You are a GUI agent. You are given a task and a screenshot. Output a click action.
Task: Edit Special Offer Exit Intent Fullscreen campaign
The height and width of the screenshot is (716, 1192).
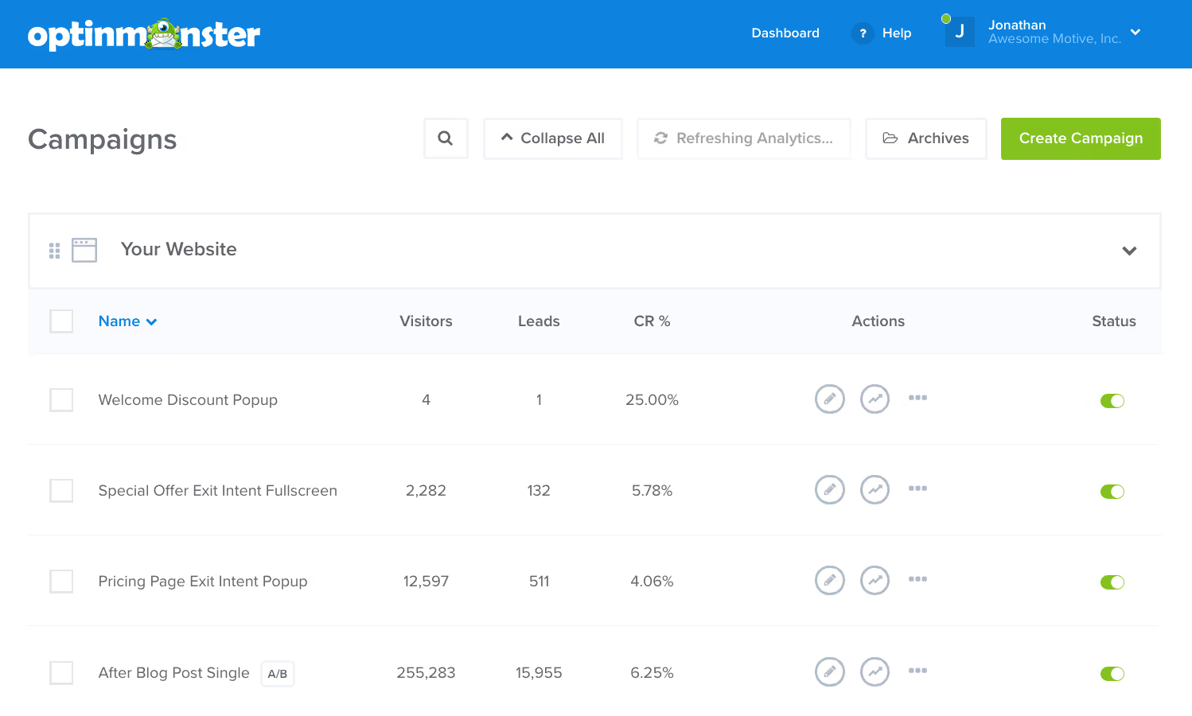[830, 489]
